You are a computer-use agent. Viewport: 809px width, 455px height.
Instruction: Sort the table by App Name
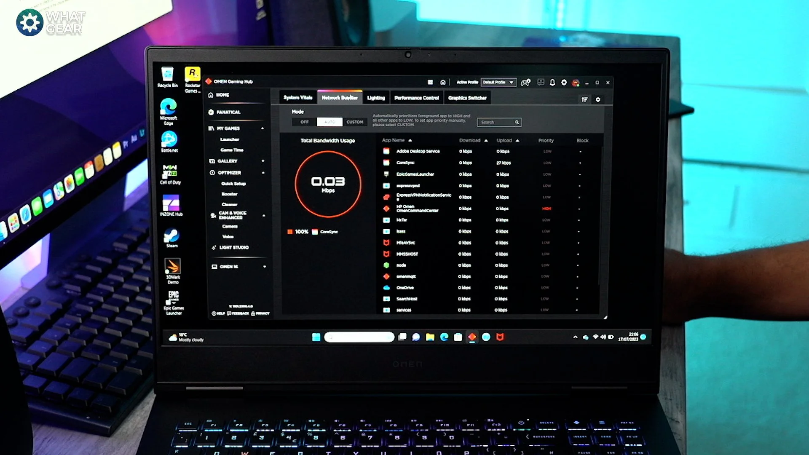[396, 140]
